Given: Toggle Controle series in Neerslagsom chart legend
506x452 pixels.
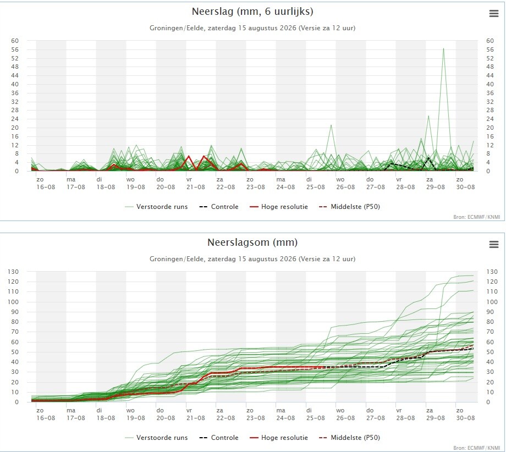Looking at the screenshot, I should [x=219, y=438].
